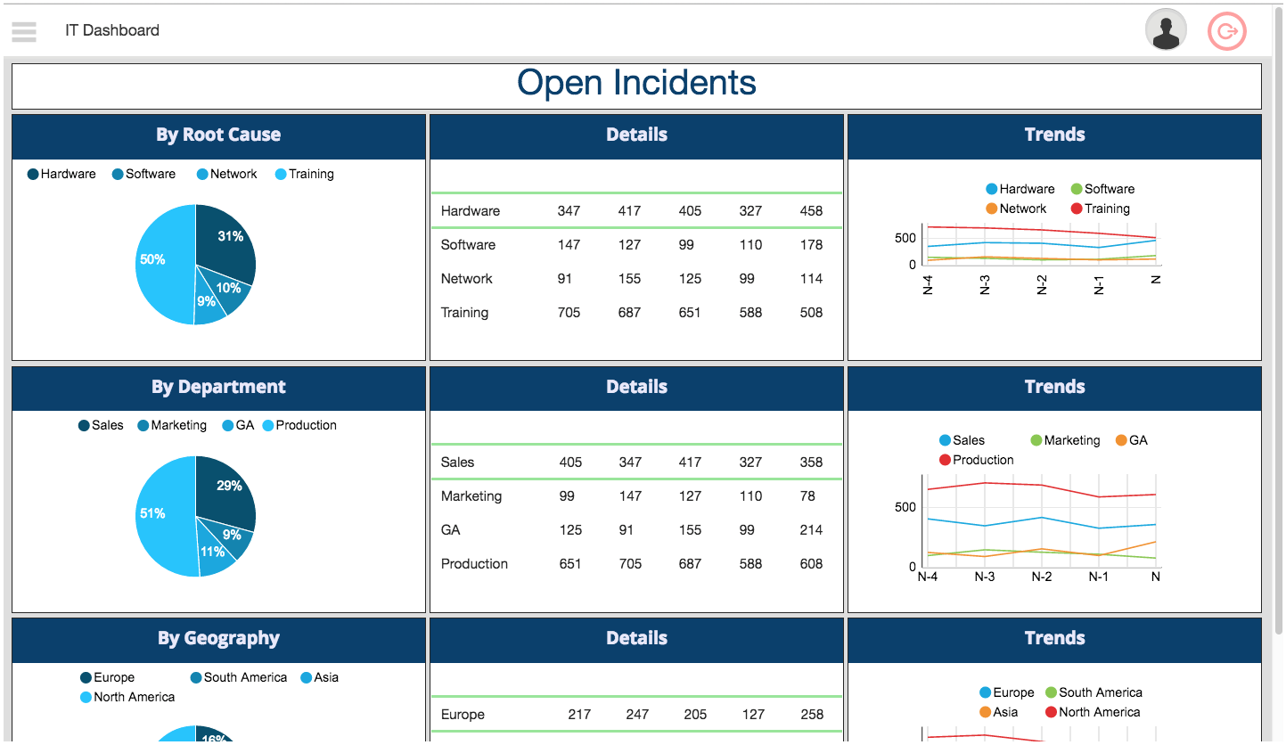The width and height of the screenshot is (1286, 745).
Task: Toggle GA series in Department trends
Action: [x=1132, y=440]
